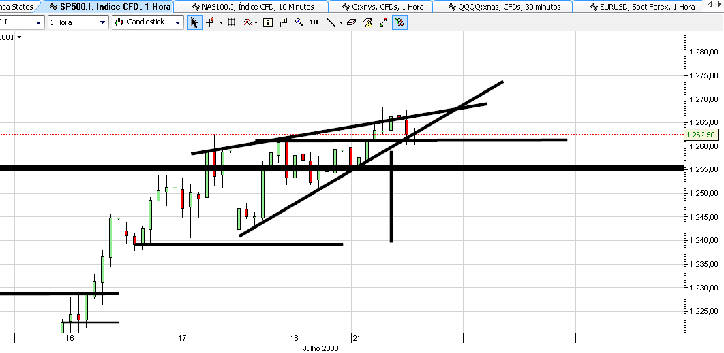
Task: Click the candlestick icon in chart type box
Action: [x=119, y=22]
